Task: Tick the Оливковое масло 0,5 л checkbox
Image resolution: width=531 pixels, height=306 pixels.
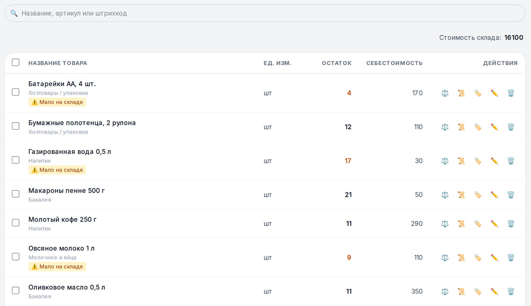Action: 15,291
